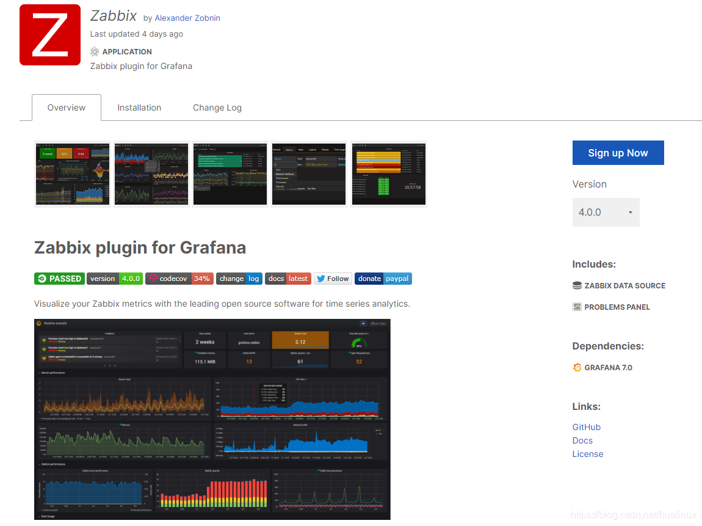The width and height of the screenshot is (702, 526).
Task: Select the Overview tab
Action: pos(67,108)
